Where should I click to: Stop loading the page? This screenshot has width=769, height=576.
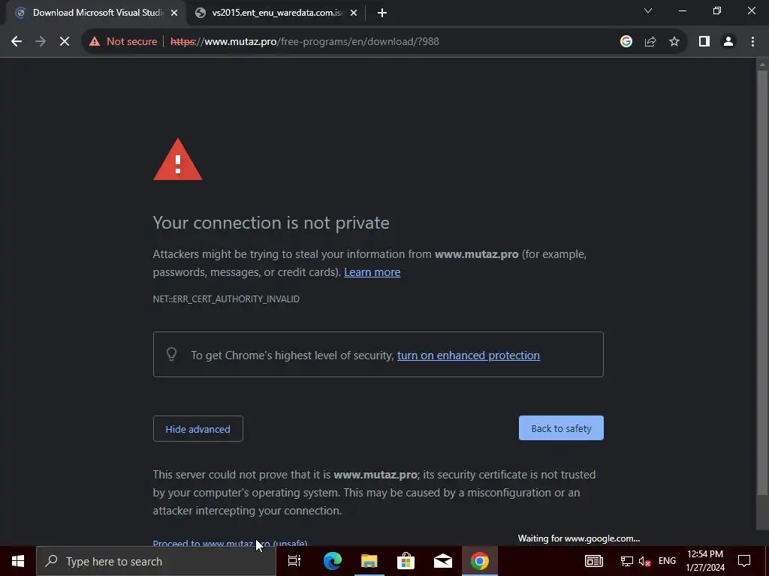point(65,42)
